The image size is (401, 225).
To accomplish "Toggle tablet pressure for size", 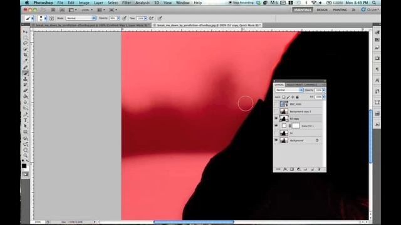I will click(160, 18).
